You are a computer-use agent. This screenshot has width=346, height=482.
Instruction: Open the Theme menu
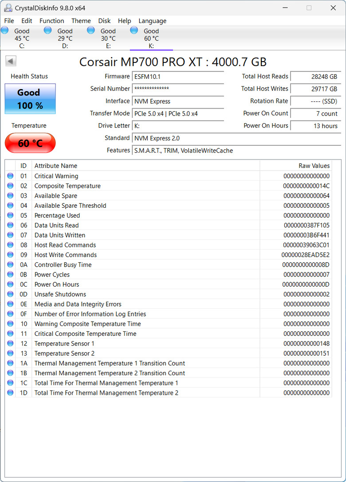tap(81, 20)
